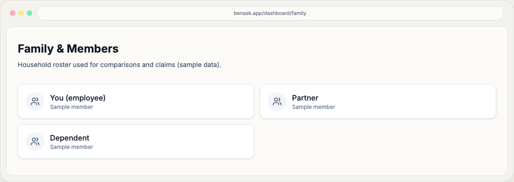Click the green maximize window dot

coord(29,13)
